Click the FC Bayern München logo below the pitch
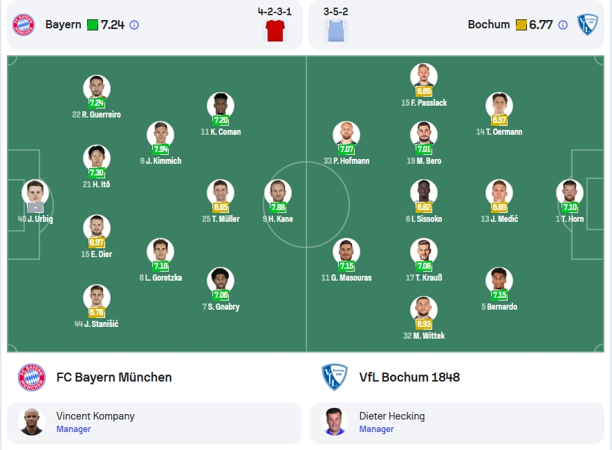The image size is (612, 450). tap(32, 377)
